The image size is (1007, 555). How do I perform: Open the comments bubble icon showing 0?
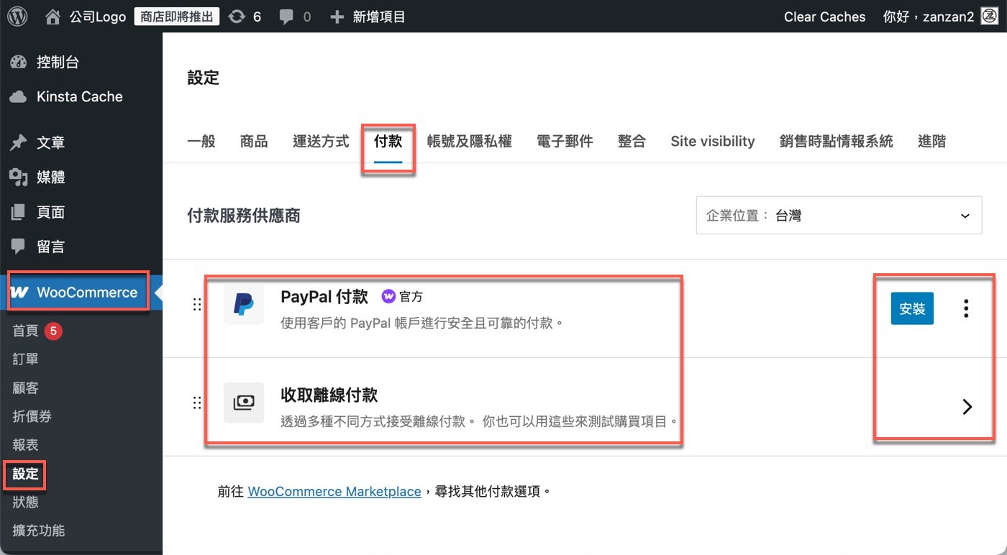click(286, 17)
